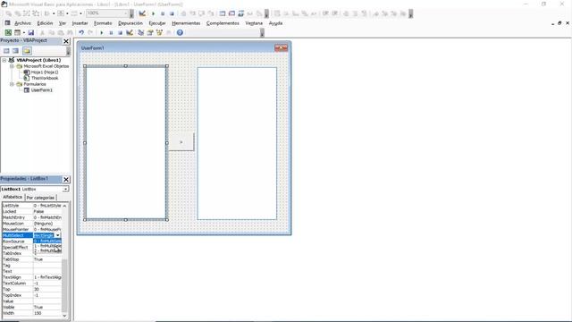
Task: Open ListBox1 object selector combo box
Action: [x=35, y=189]
